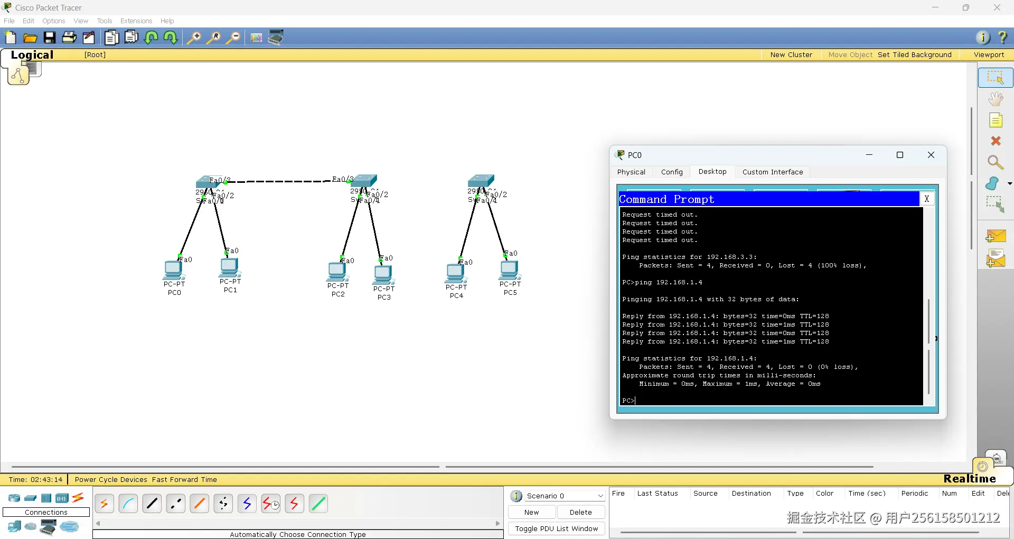This screenshot has height=539, width=1014.
Task: Open the Extensions menu
Action: point(136,21)
